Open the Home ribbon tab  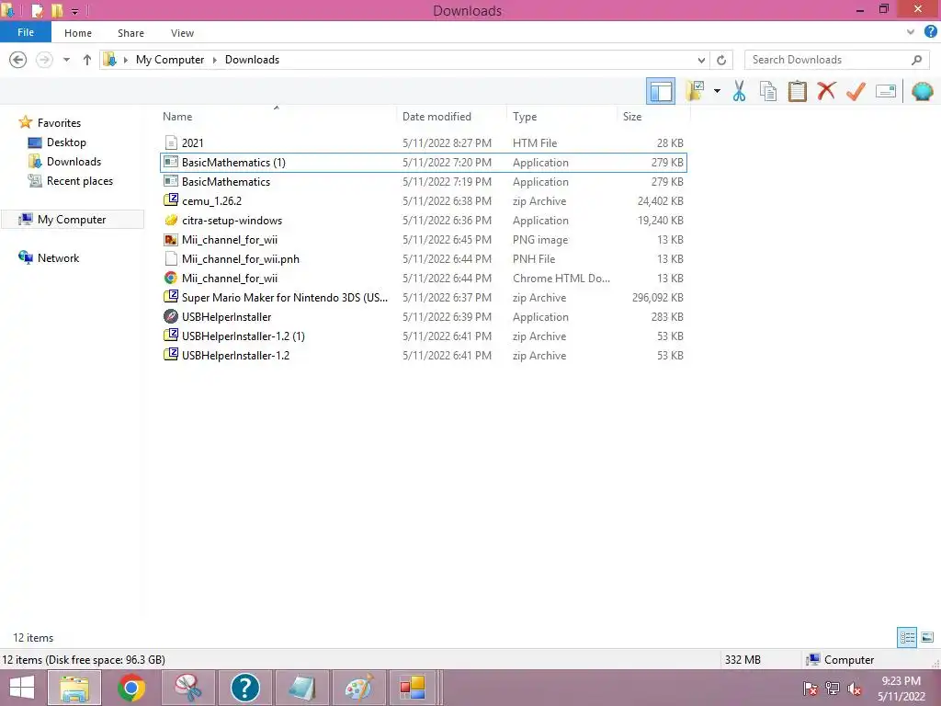click(x=78, y=33)
